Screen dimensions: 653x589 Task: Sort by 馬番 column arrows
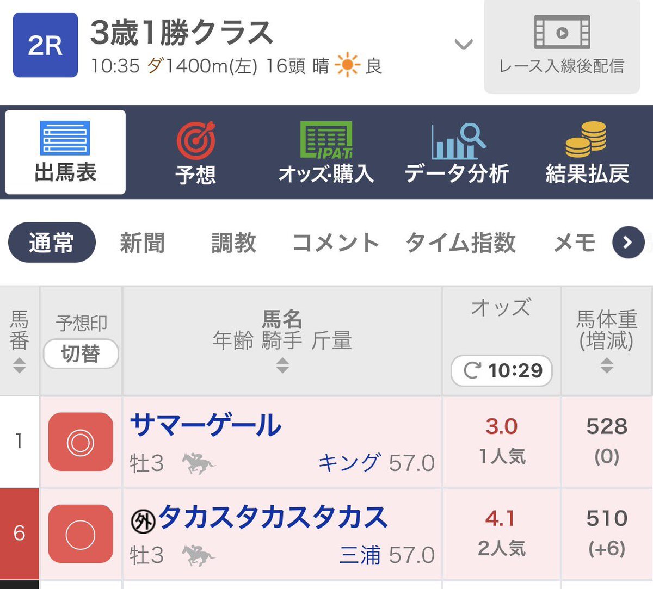click(x=19, y=365)
